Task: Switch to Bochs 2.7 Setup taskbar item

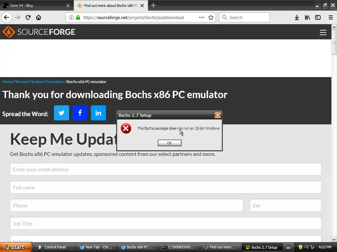Action: (262, 247)
